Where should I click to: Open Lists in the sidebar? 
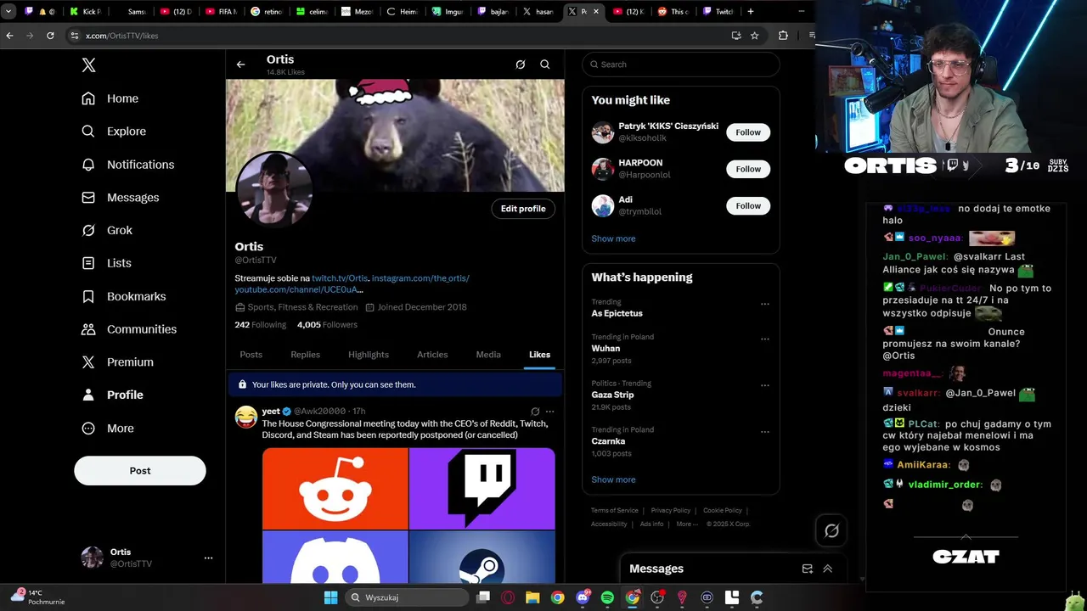pos(106,263)
